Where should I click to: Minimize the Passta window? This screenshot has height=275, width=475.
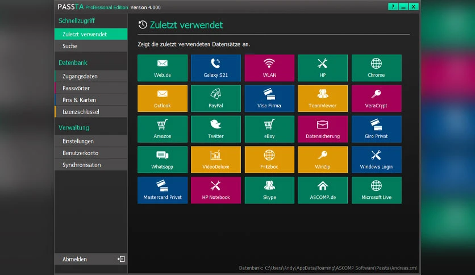(x=403, y=7)
